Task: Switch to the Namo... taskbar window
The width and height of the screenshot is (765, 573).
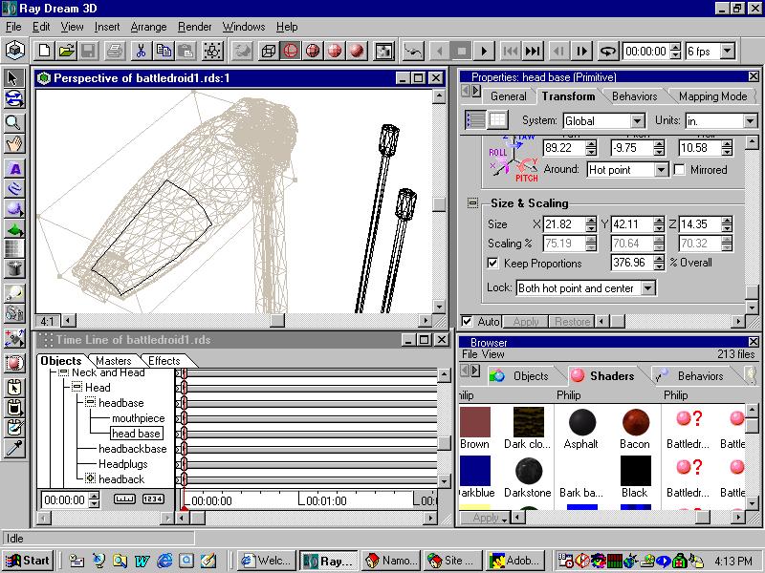Action: 393,561
